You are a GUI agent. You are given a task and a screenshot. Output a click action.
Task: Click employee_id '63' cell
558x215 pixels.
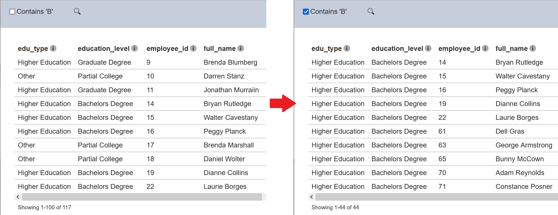coord(442,145)
